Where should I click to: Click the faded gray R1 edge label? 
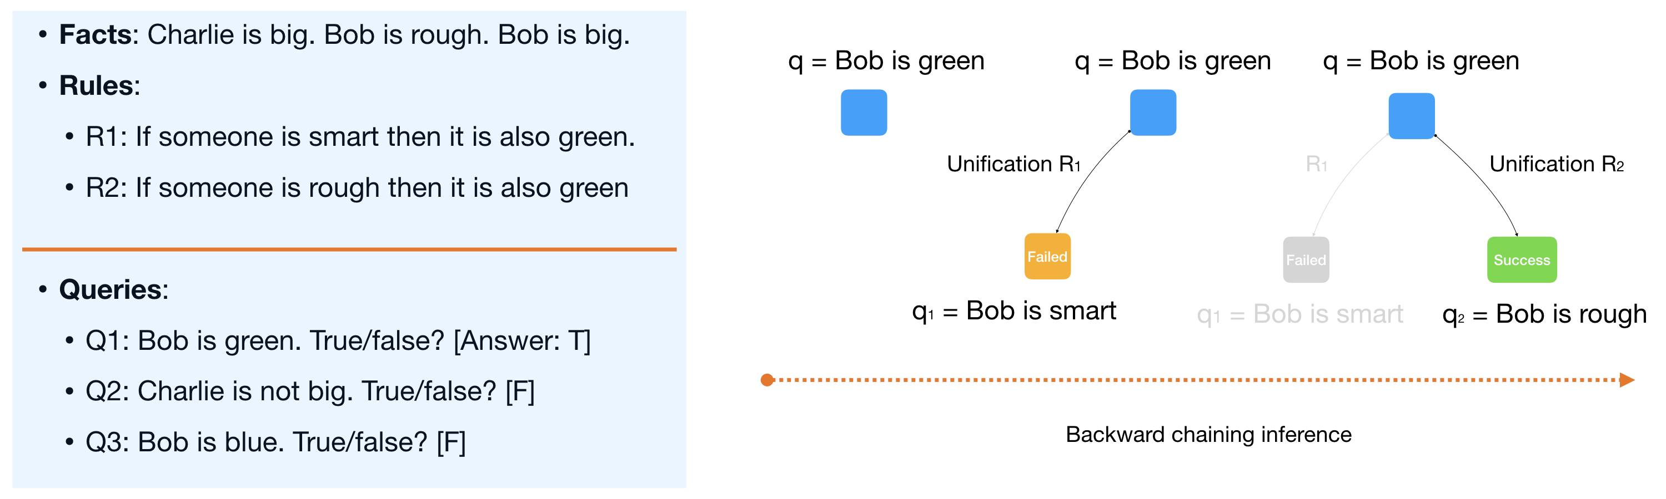click(x=1316, y=164)
